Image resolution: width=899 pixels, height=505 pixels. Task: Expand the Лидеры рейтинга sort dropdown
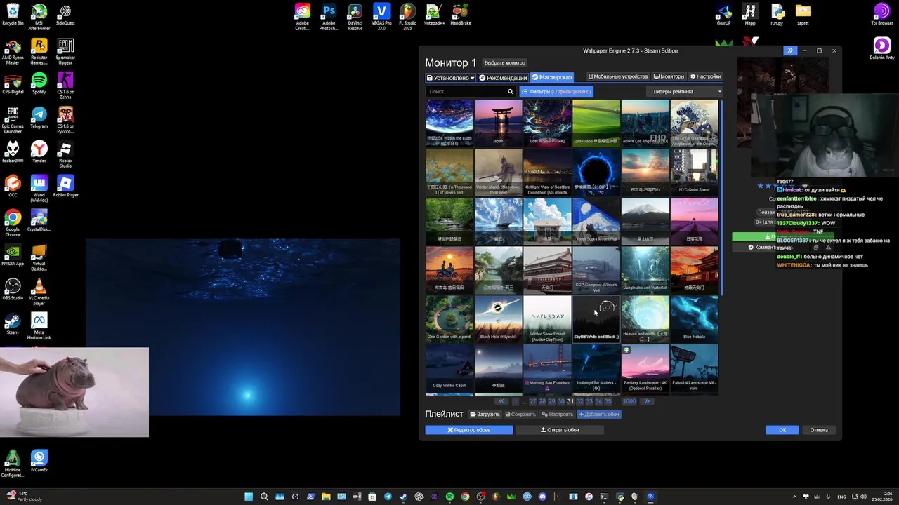(x=683, y=91)
